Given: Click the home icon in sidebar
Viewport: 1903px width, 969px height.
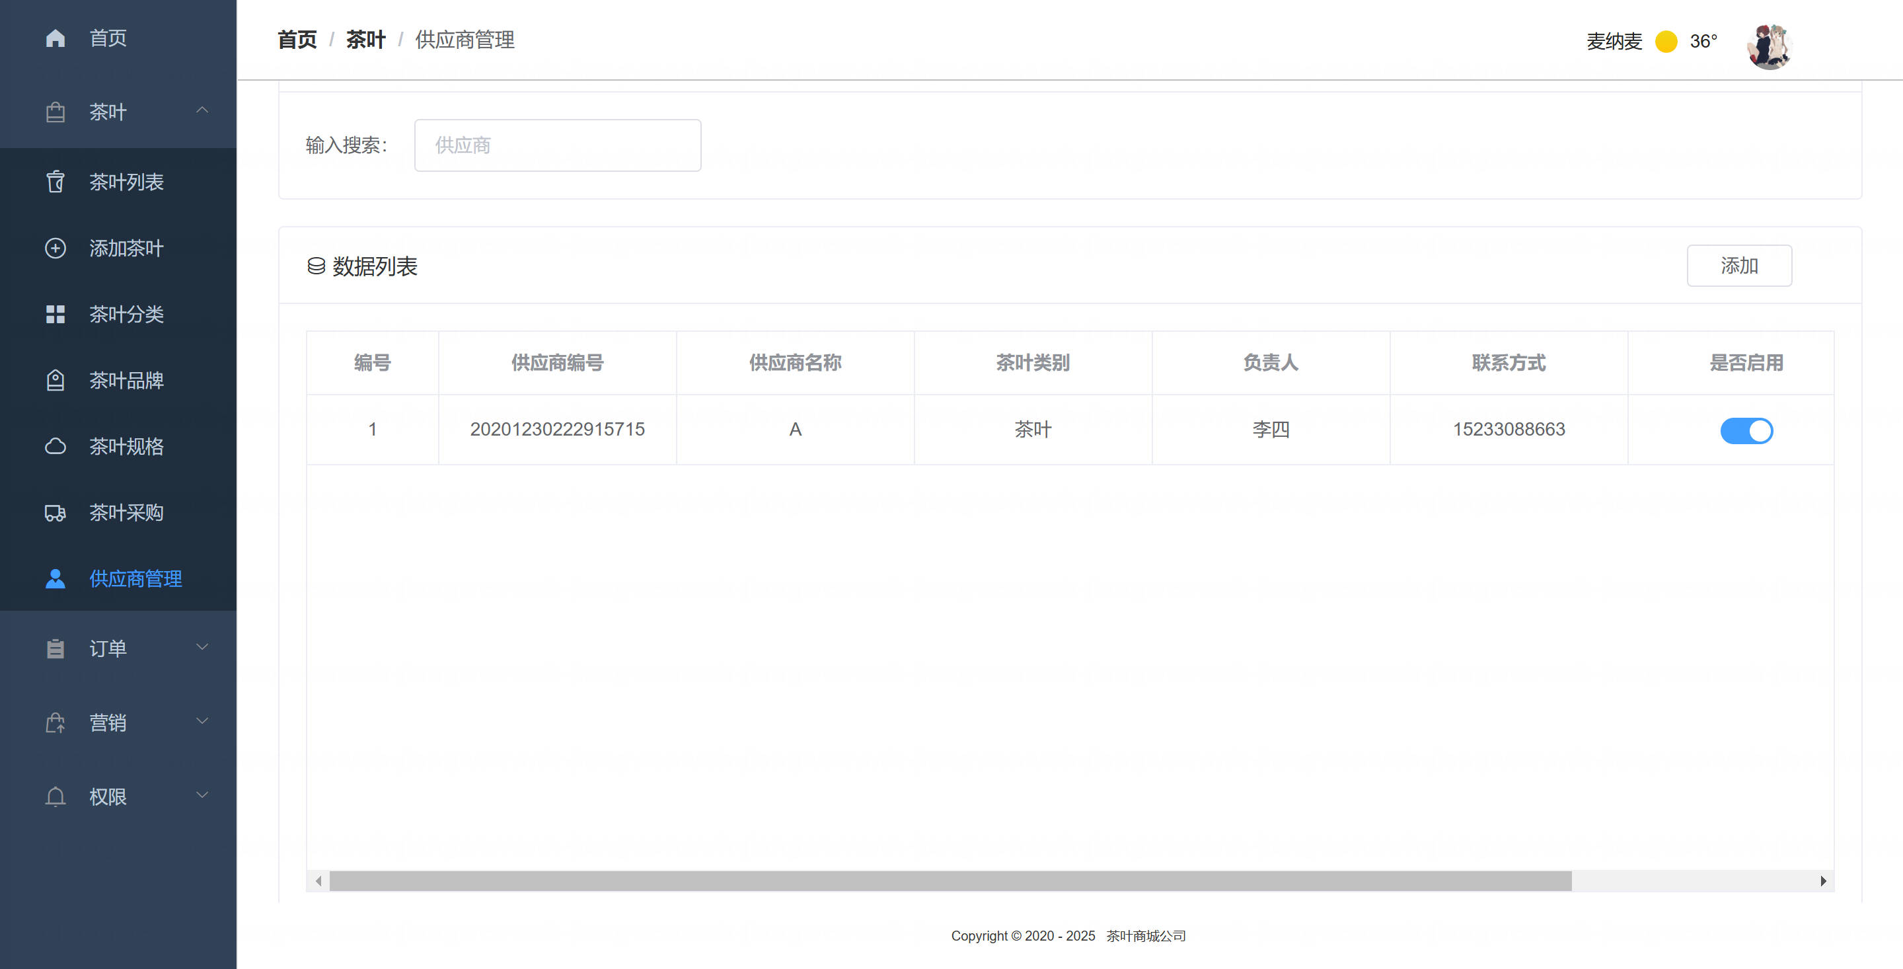Looking at the screenshot, I should point(56,38).
